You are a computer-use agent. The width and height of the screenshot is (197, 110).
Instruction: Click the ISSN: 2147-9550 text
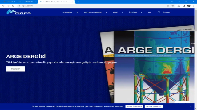(184, 30)
